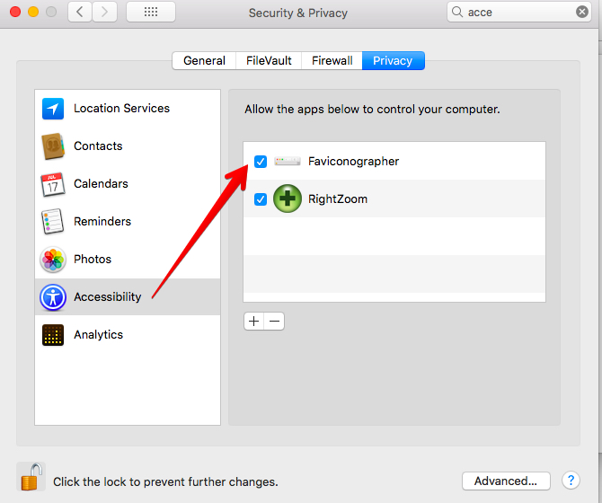This screenshot has width=602, height=503.
Task: Click the Advanced... button
Action: [x=506, y=481]
